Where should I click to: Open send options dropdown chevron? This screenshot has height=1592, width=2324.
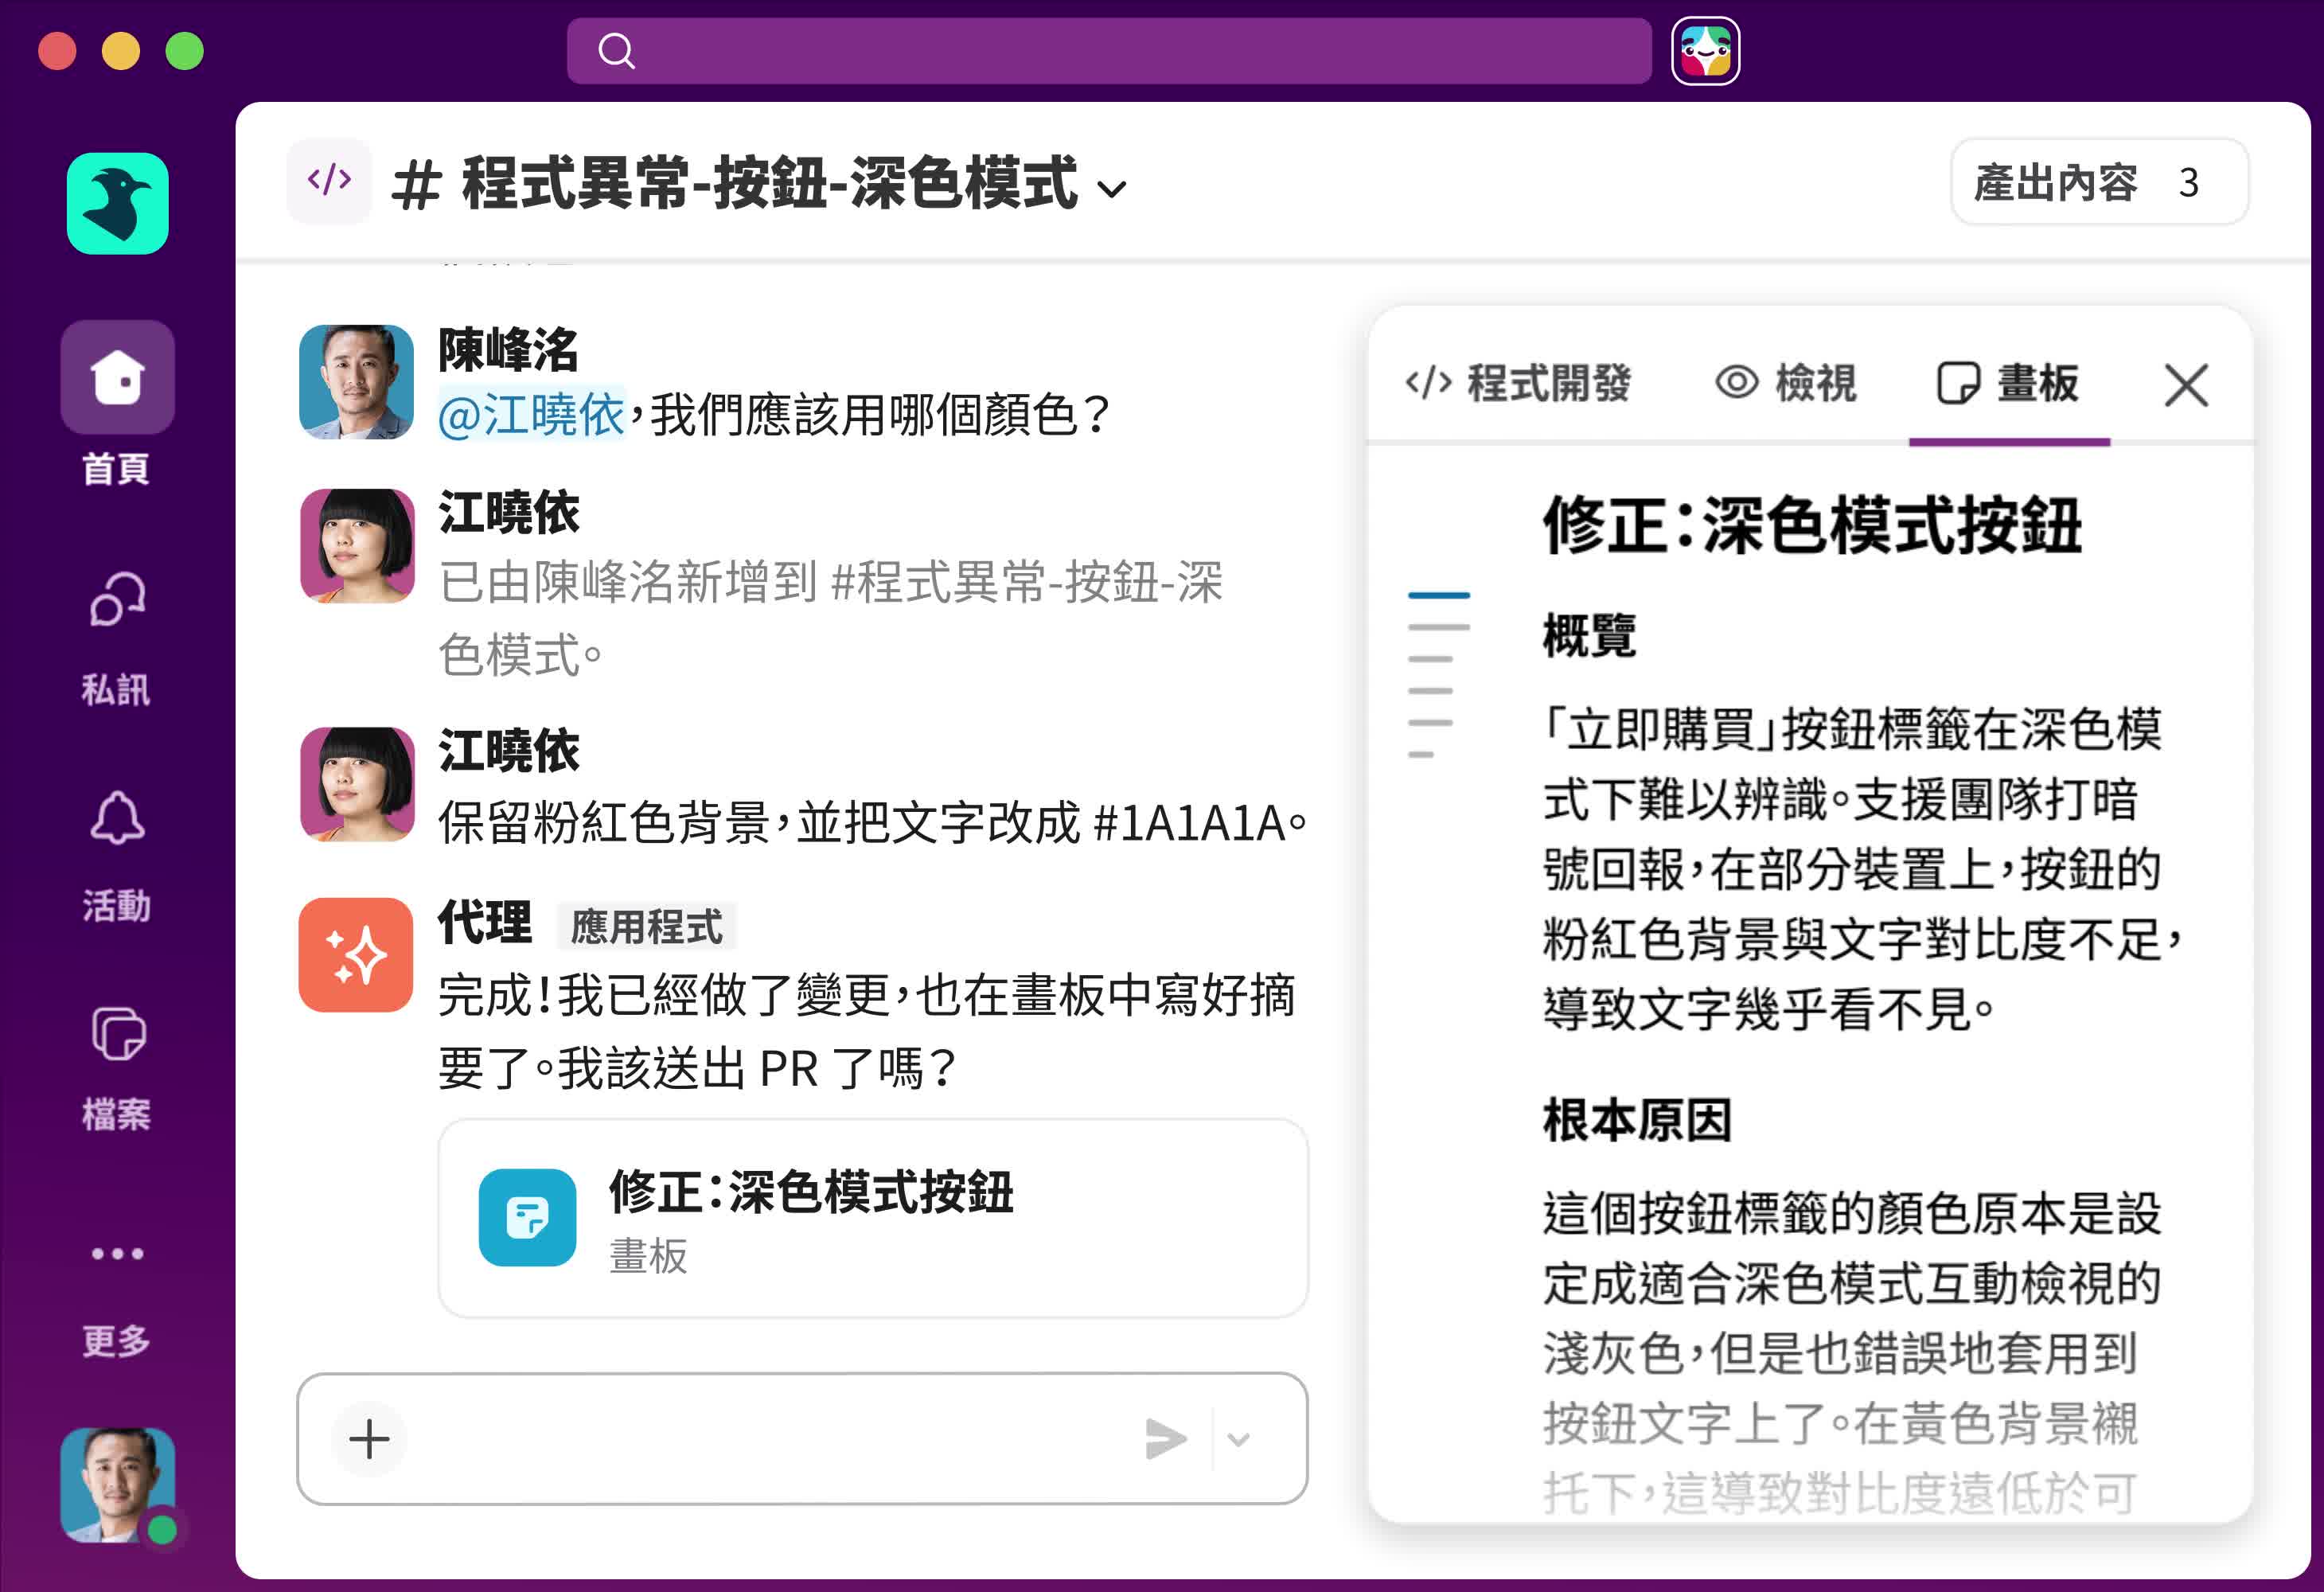1238,1440
